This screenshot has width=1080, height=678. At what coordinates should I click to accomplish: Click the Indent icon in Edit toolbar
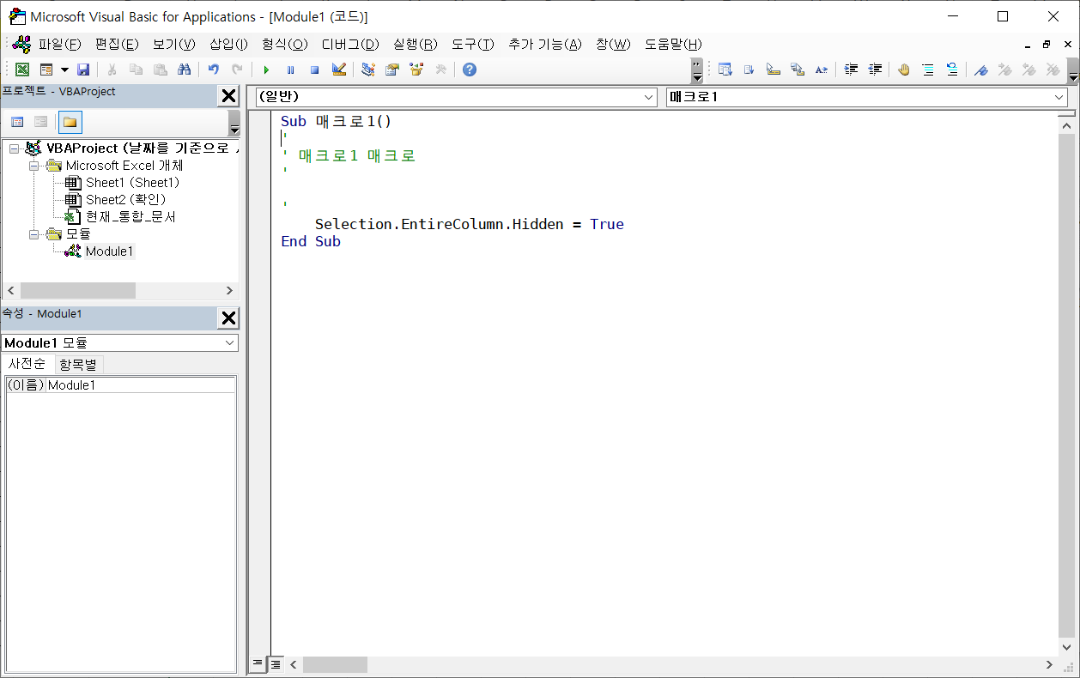click(x=851, y=70)
